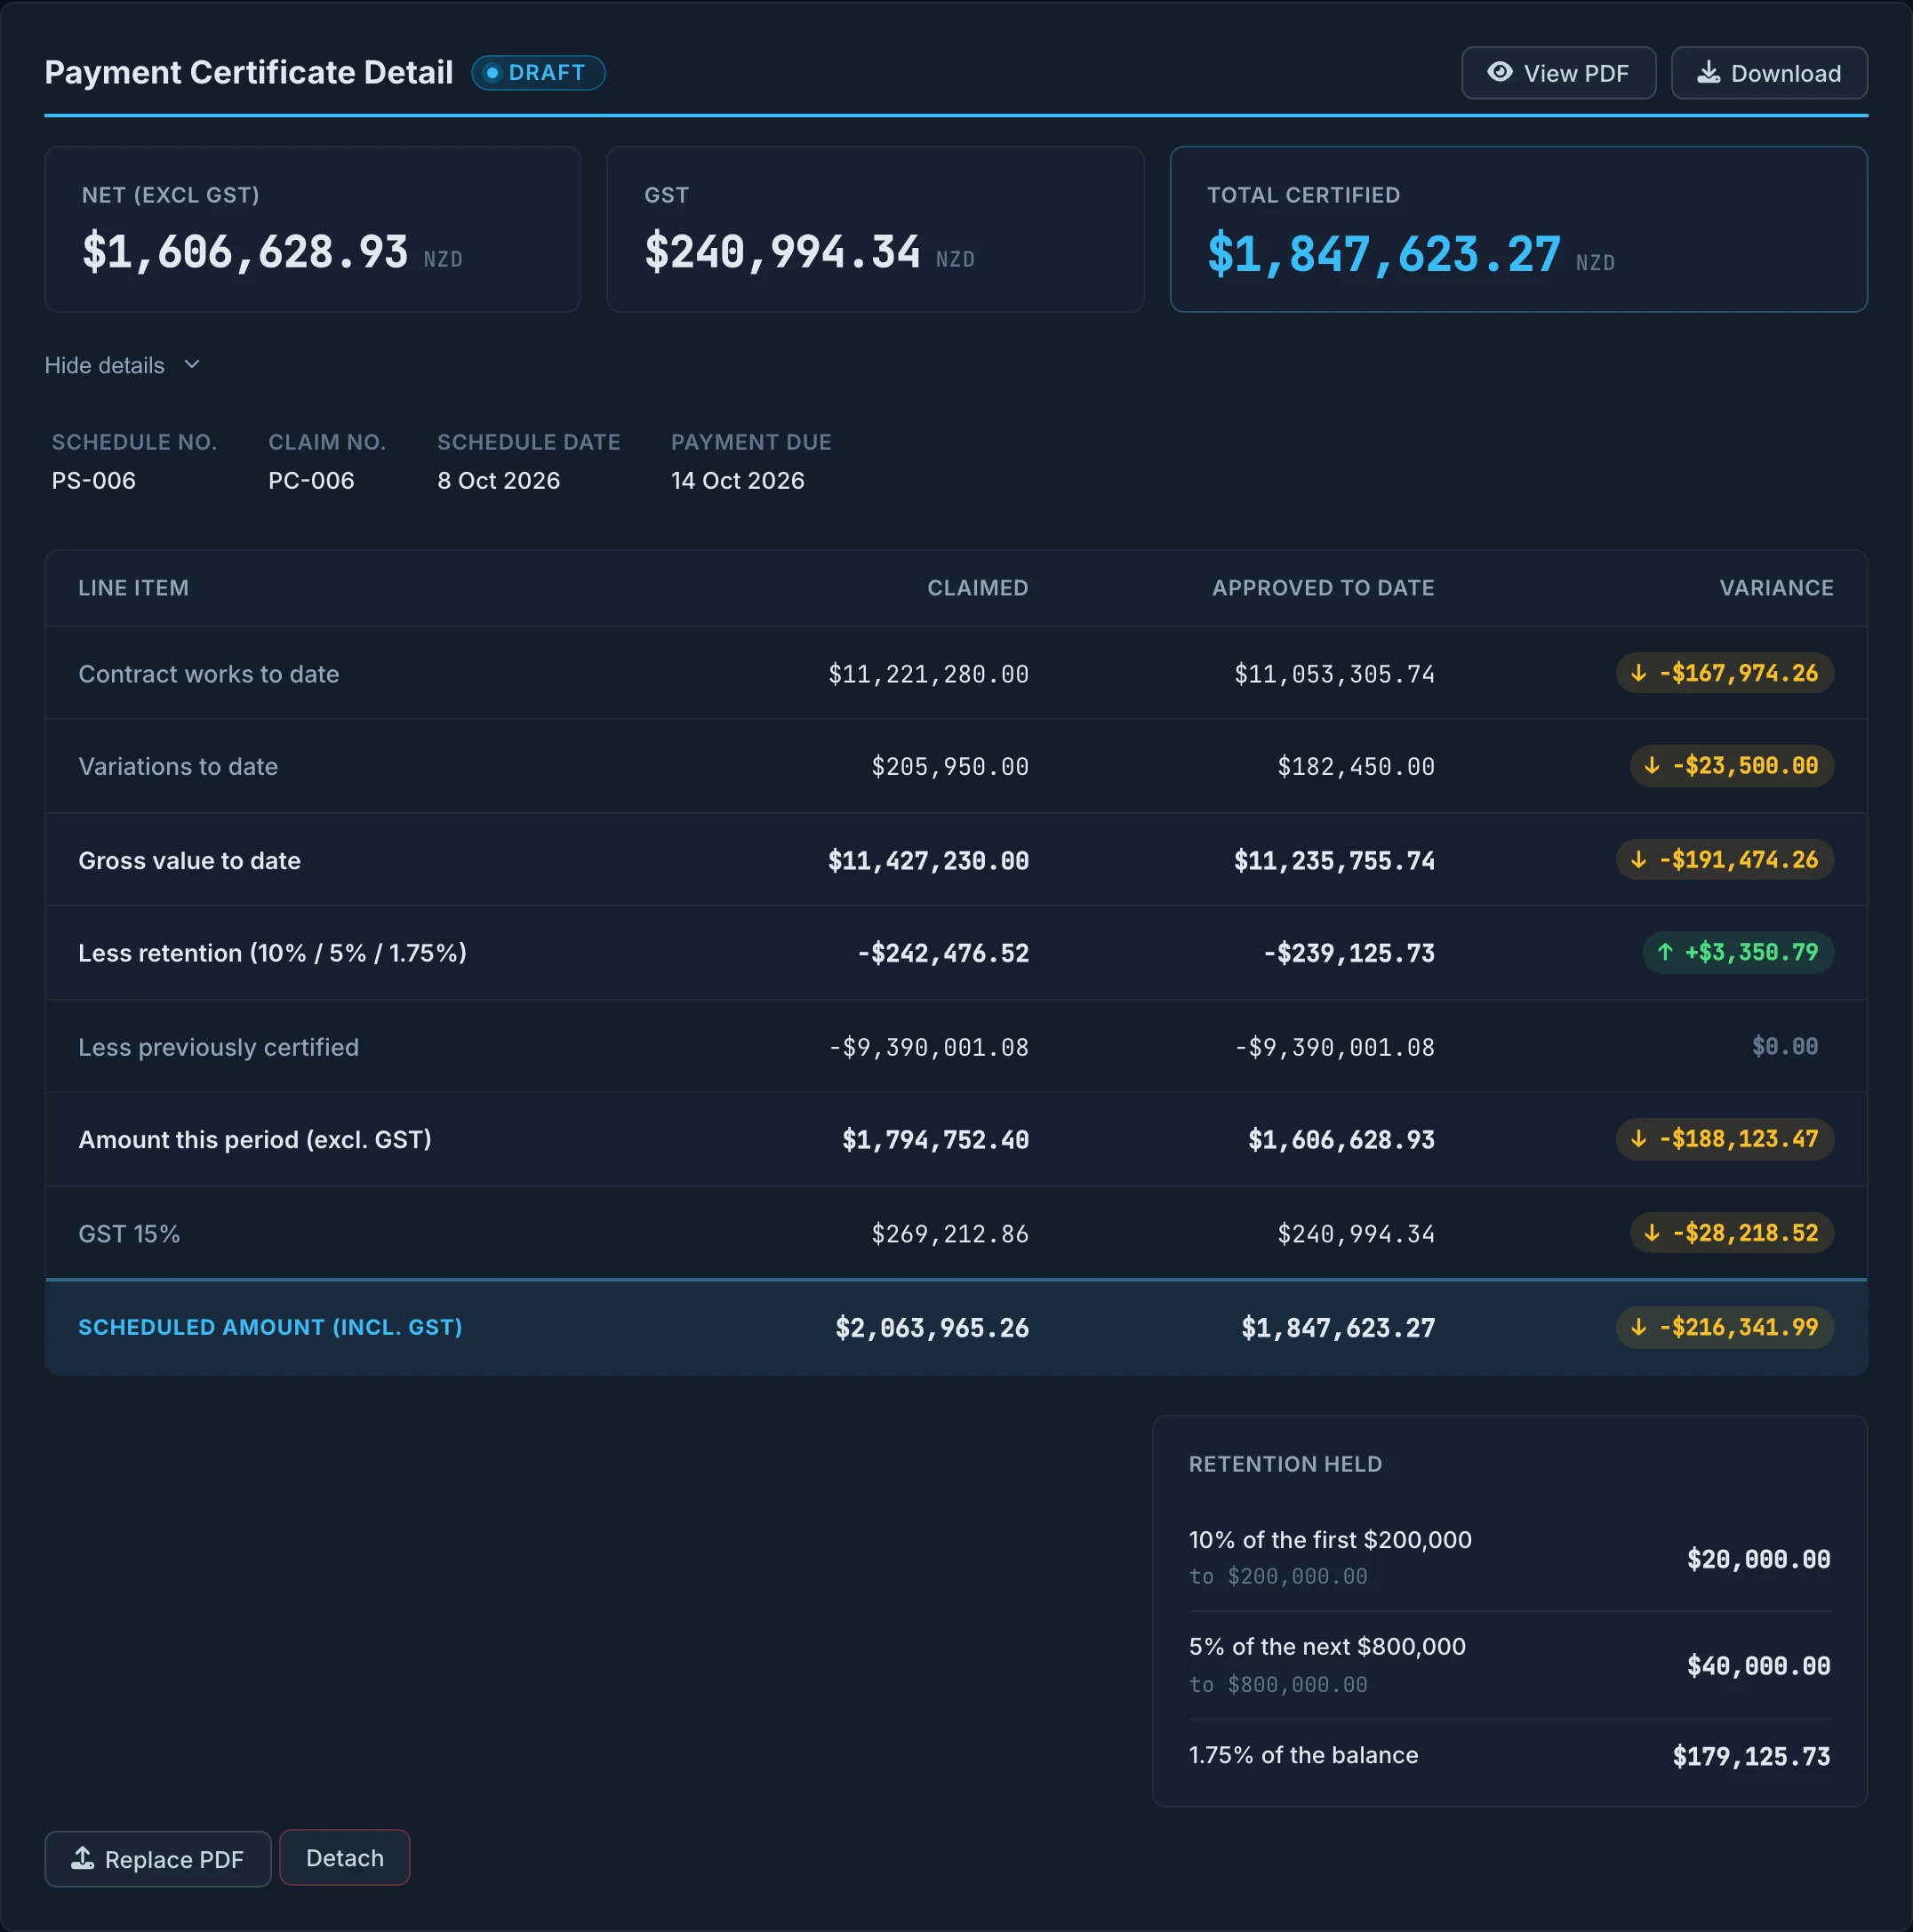The image size is (1913, 1932).
Task: Click the RETENTION HELD heading
Action: click(x=1285, y=1464)
